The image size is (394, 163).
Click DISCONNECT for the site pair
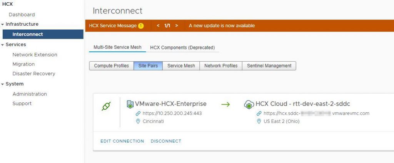click(166, 141)
